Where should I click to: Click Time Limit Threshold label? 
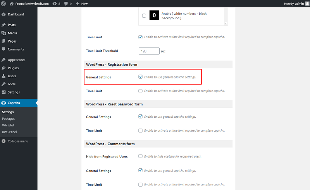(x=102, y=51)
